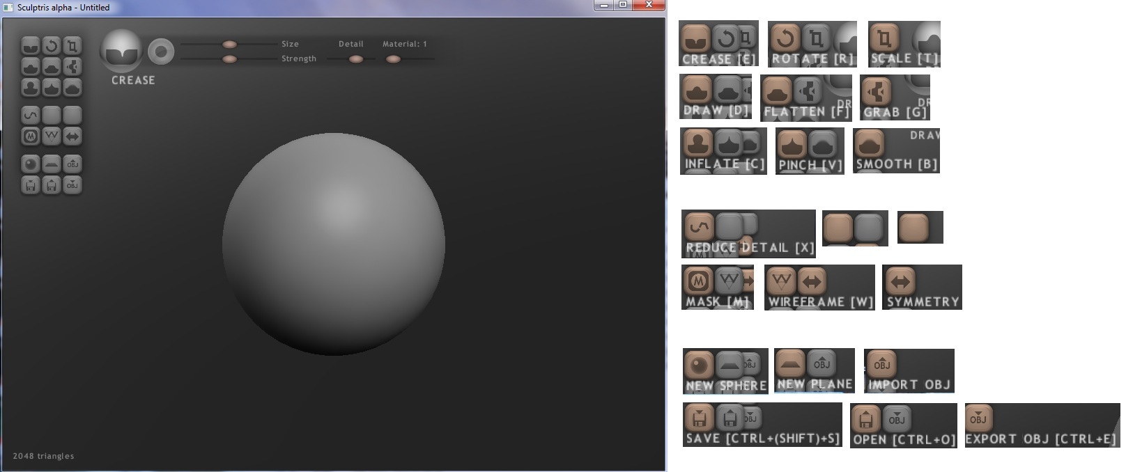Export OBJ with the down-arrow OBJ button
This screenshot has width=1126, height=472.
[x=72, y=185]
